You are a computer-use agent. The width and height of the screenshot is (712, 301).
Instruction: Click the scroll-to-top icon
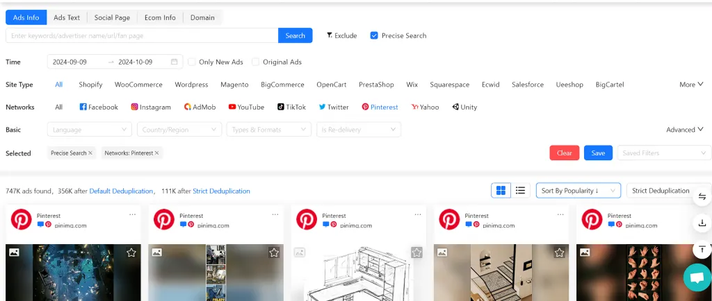click(x=702, y=248)
